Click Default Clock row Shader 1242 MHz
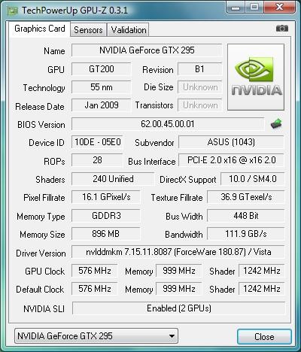This screenshot has width=301, height=352. pyautogui.click(x=262, y=289)
